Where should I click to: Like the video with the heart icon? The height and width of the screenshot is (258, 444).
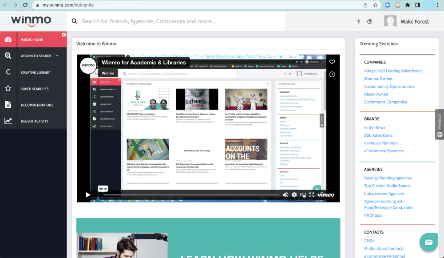(x=332, y=62)
